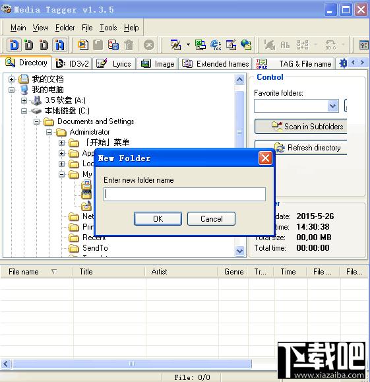The width and height of the screenshot is (370, 382).
Task: Expand the 3.5 软盘 (A:) node
Action: 24,100
